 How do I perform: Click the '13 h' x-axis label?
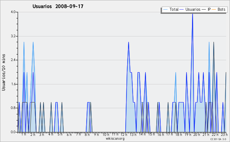point(133,134)
